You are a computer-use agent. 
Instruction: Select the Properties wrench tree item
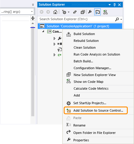(x=59, y=38)
